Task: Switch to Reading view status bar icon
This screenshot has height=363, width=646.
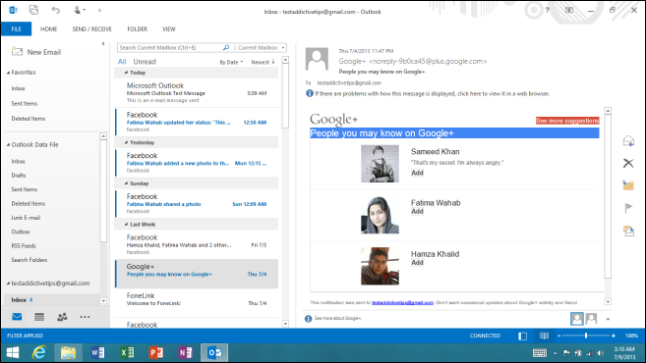Action: click(545, 336)
